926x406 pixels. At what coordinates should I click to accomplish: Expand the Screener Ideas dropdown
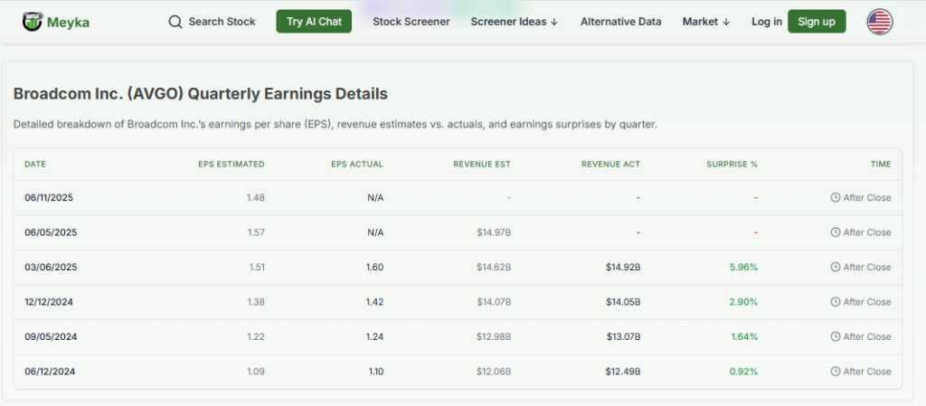coord(515,22)
